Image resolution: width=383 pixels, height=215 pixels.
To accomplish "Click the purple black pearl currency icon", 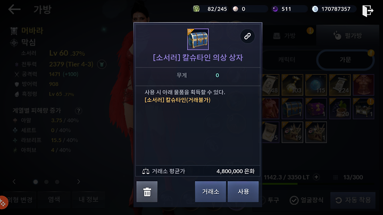I will [276, 9].
